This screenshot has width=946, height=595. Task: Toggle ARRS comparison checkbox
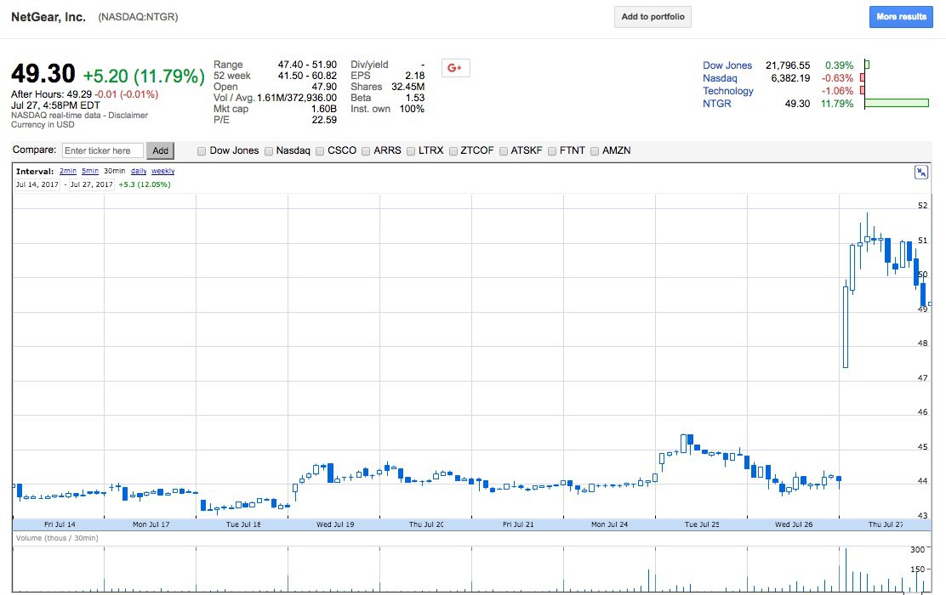366,151
